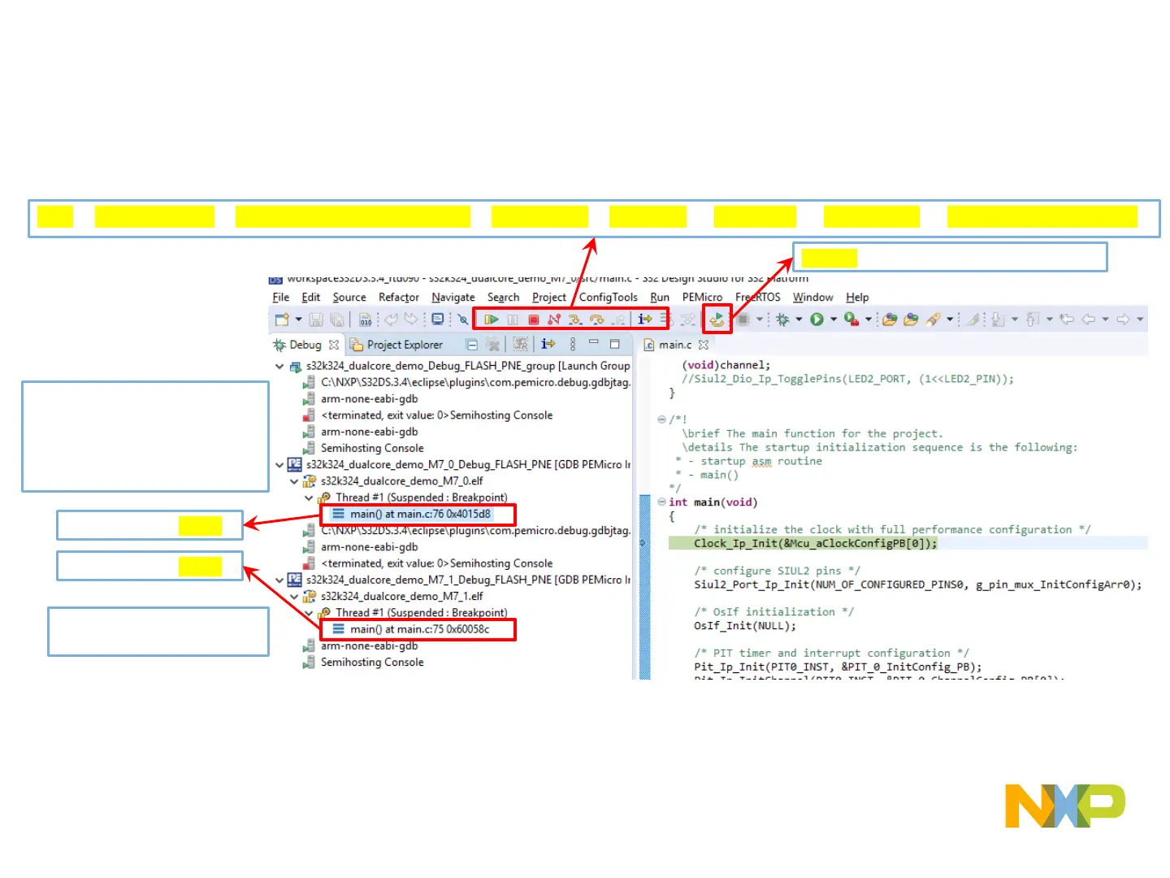Click the Suspend debug button
The image size is (1170, 878).
(513, 319)
